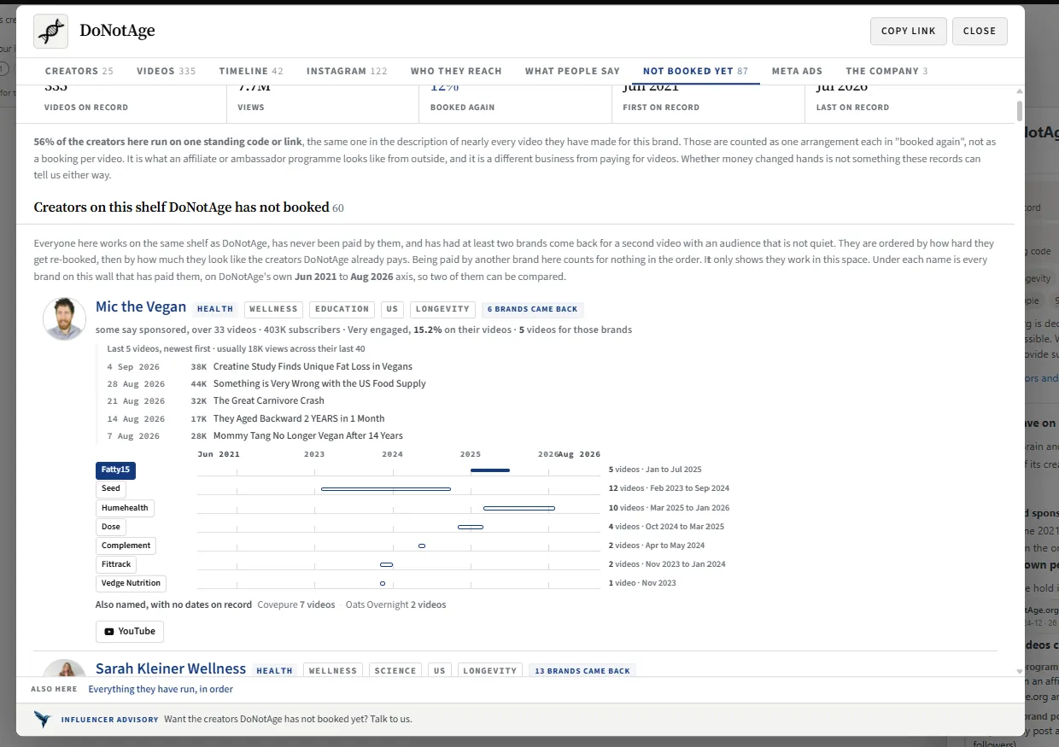Image resolution: width=1059 pixels, height=747 pixels.
Task: Click Sarah Kleiner's SCIENCE tag
Action: (396, 671)
